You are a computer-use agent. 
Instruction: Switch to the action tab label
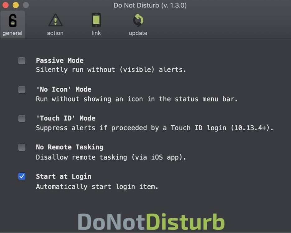55,33
